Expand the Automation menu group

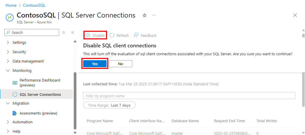(23, 122)
